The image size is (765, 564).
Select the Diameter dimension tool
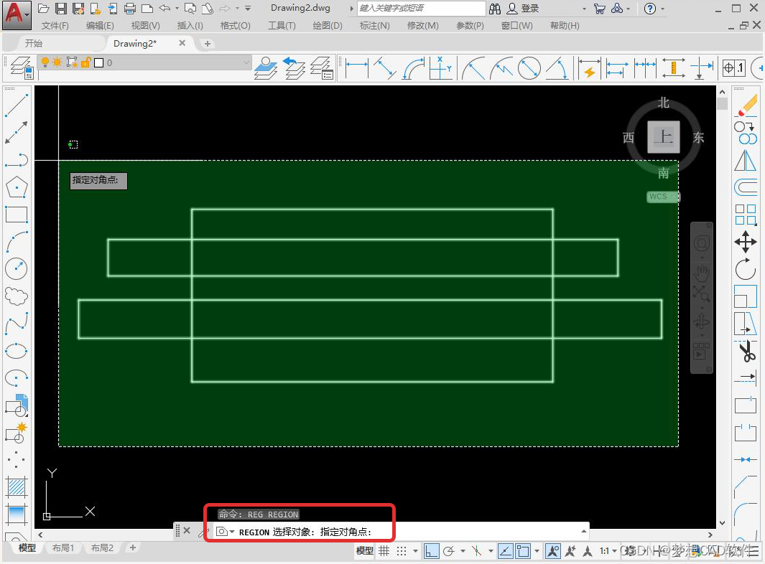pos(529,67)
